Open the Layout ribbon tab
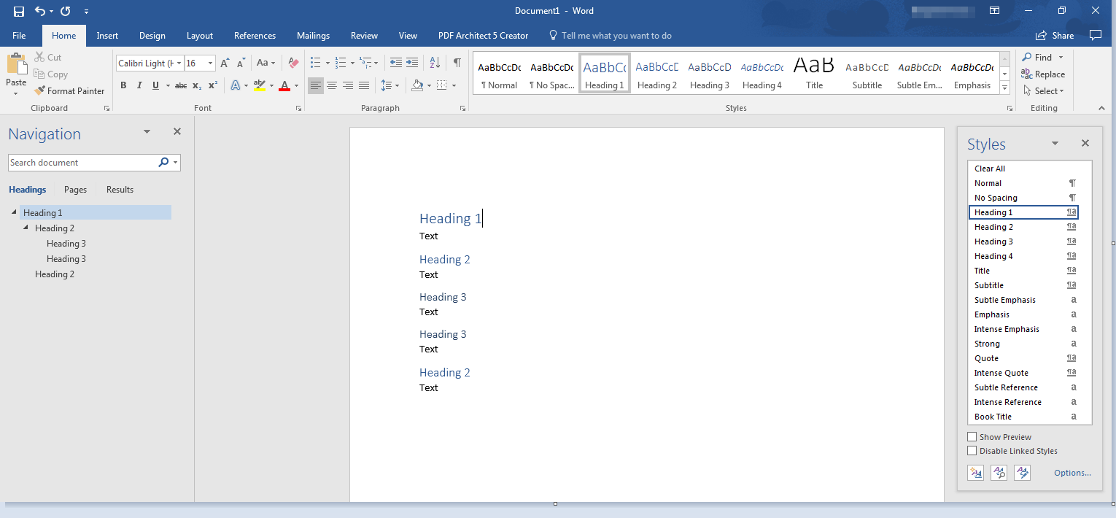This screenshot has width=1116, height=518. click(x=200, y=36)
